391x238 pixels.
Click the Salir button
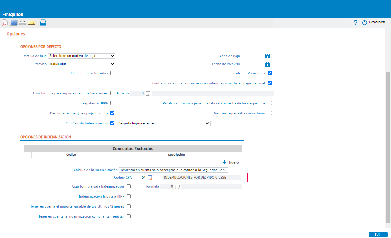point(378,235)
